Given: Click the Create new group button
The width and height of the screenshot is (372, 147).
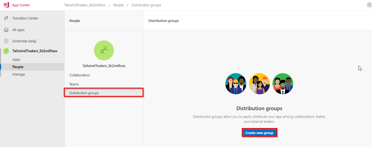Looking at the screenshot, I should click(x=259, y=133).
